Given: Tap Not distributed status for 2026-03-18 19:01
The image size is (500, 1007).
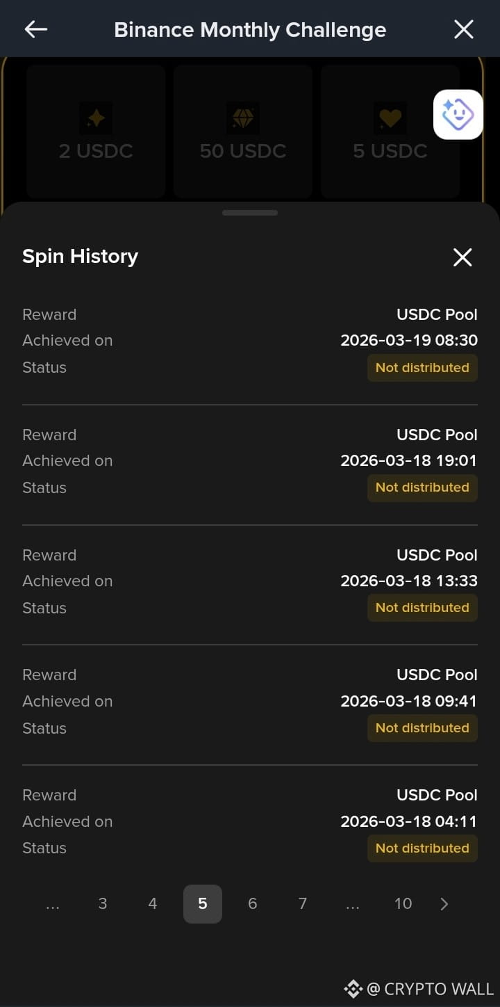Looking at the screenshot, I should tap(422, 488).
